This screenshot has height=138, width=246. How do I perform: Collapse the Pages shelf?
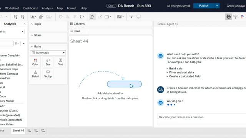[x=32, y=24]
